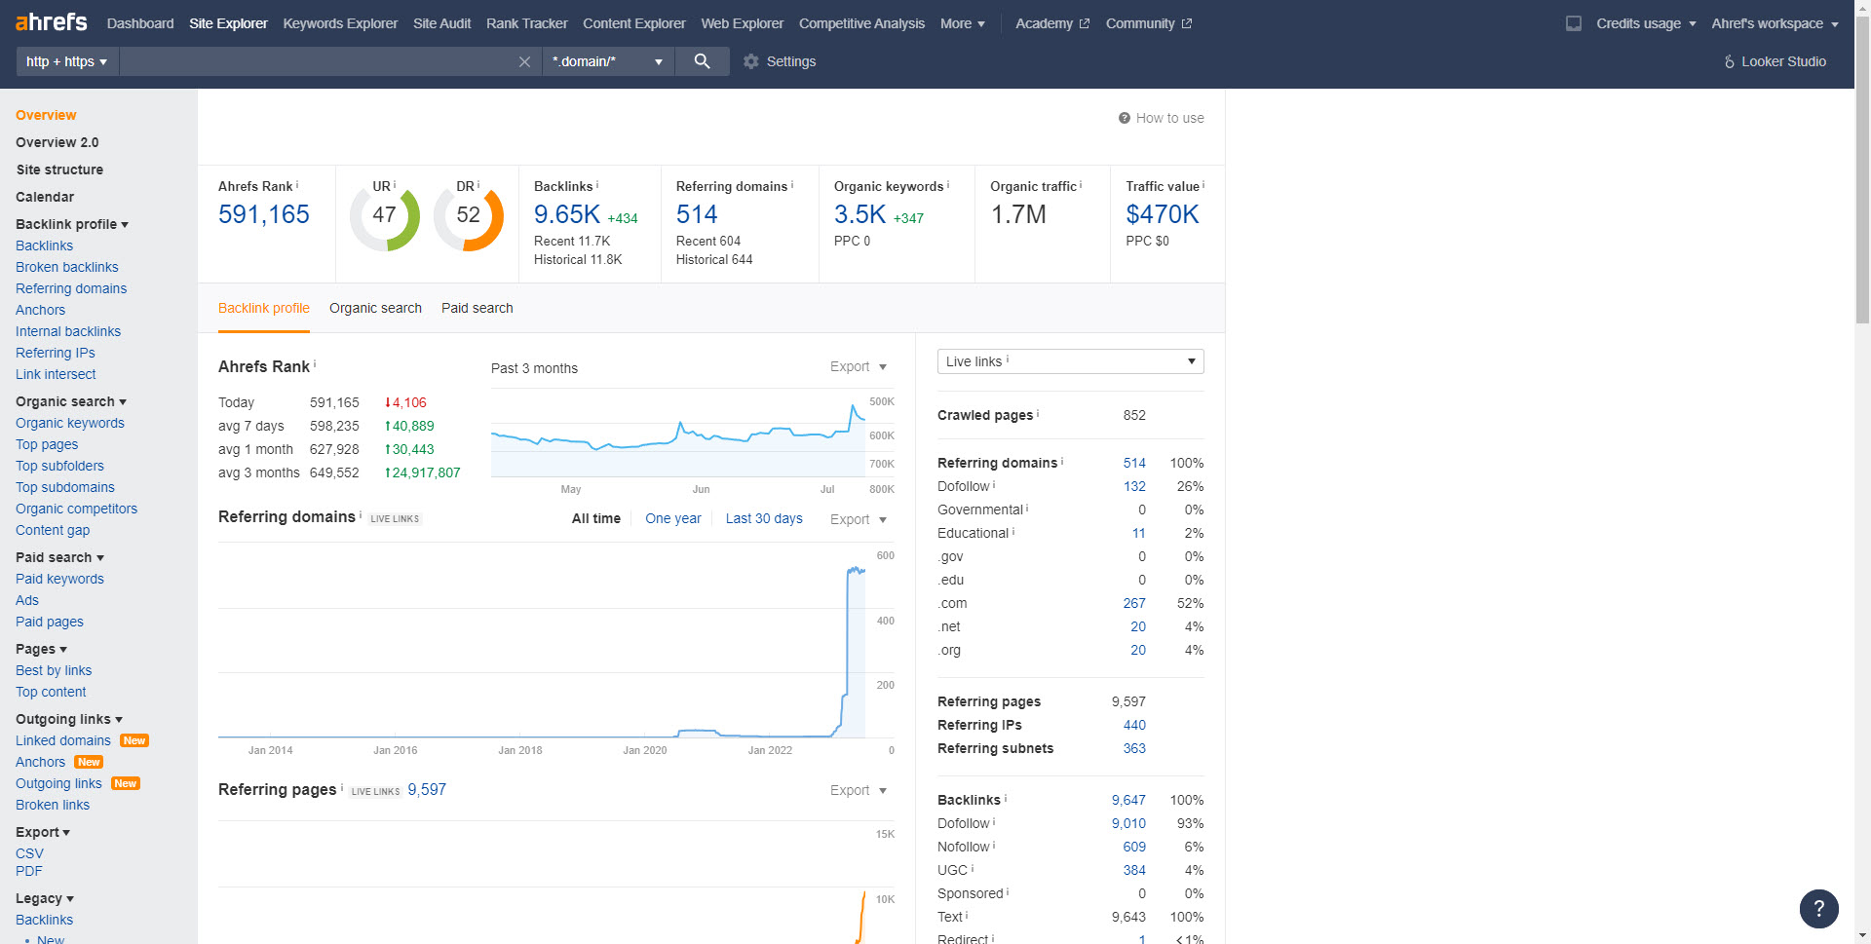1871x944 pixels.
Task: Open Credits usage dropdown
Action: [1646, 23]
